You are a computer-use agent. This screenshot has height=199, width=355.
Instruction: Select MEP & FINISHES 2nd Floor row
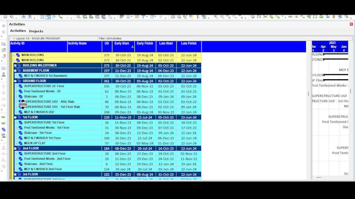click(108, 169)
